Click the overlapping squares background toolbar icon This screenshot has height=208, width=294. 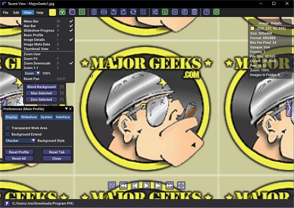pos(72,12)
